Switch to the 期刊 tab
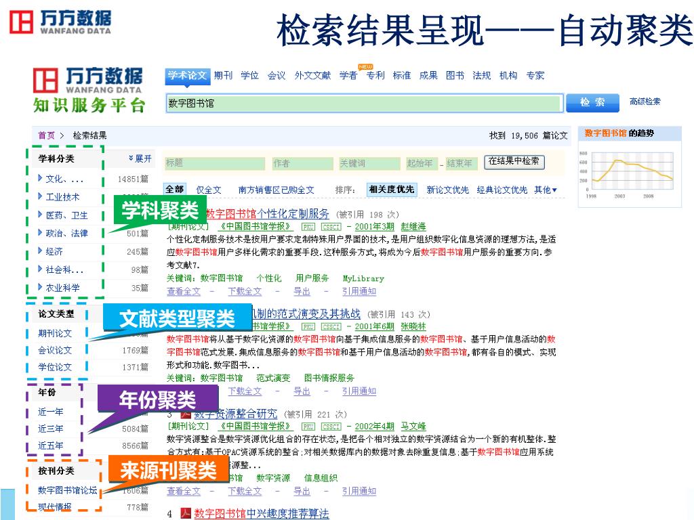 point(223,76)
